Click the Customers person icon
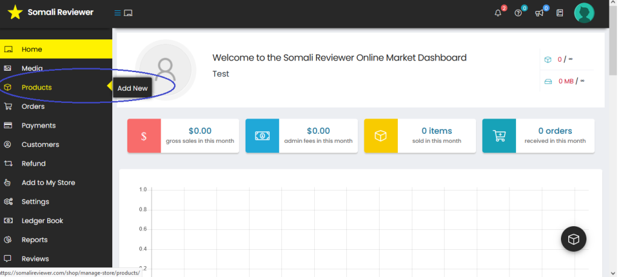Screen dimensions: 621x277 (x=7, y=144)
